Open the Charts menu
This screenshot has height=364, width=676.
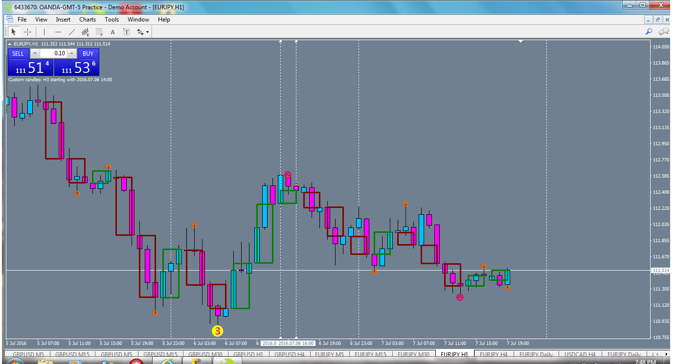(x=88, y=20)
